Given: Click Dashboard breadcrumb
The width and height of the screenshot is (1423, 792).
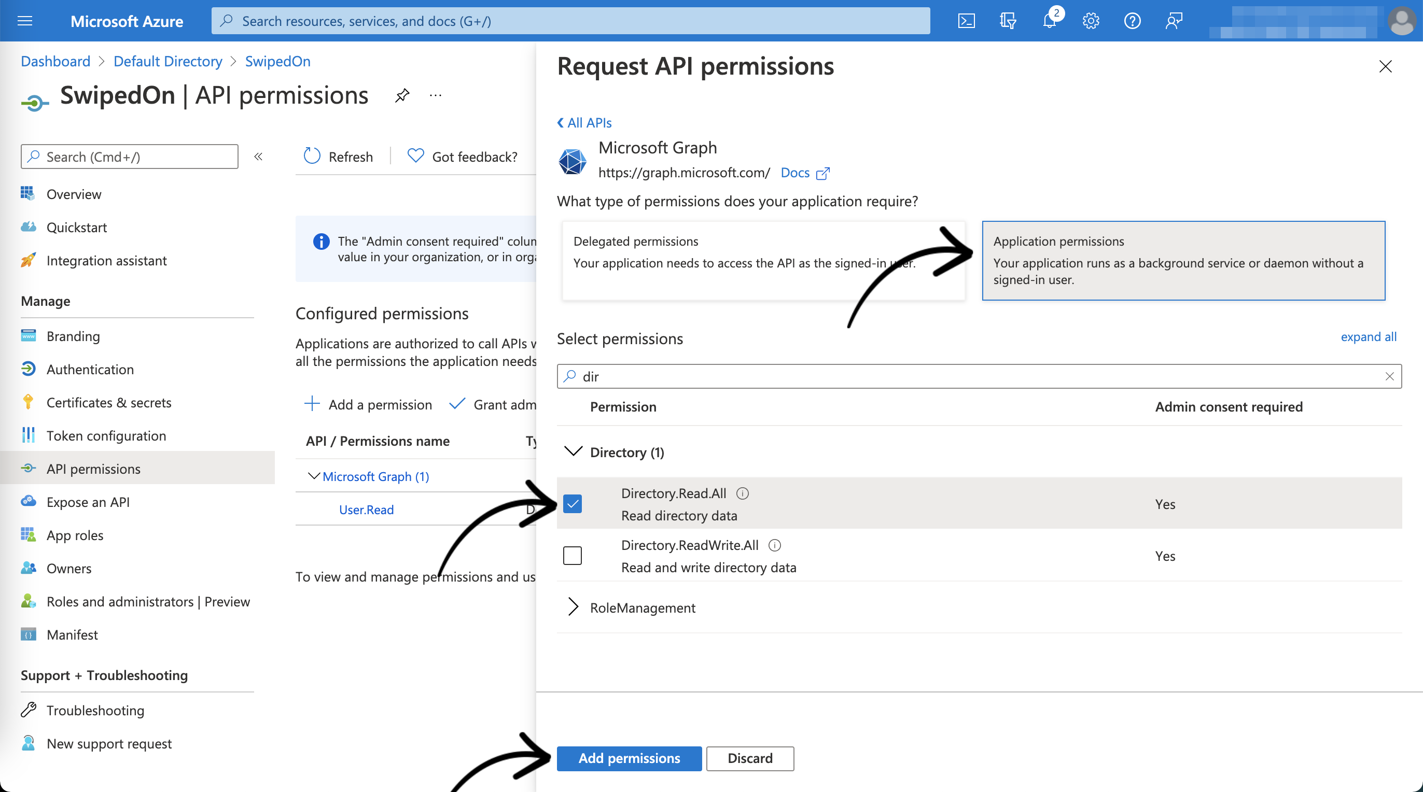Looking at the screenshot, I should (x=55, y=61).
